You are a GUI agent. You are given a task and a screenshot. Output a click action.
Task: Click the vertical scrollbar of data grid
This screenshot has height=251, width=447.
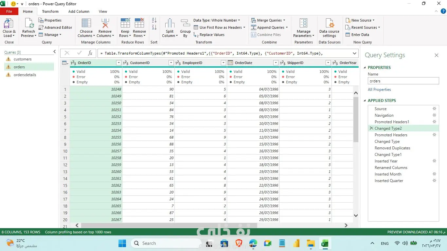tap(356, 120)
